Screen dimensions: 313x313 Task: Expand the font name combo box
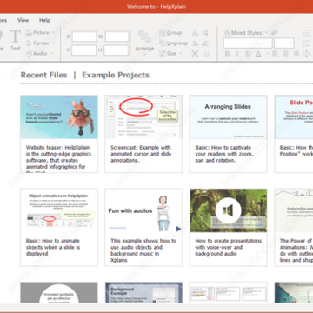pos(248,43)
